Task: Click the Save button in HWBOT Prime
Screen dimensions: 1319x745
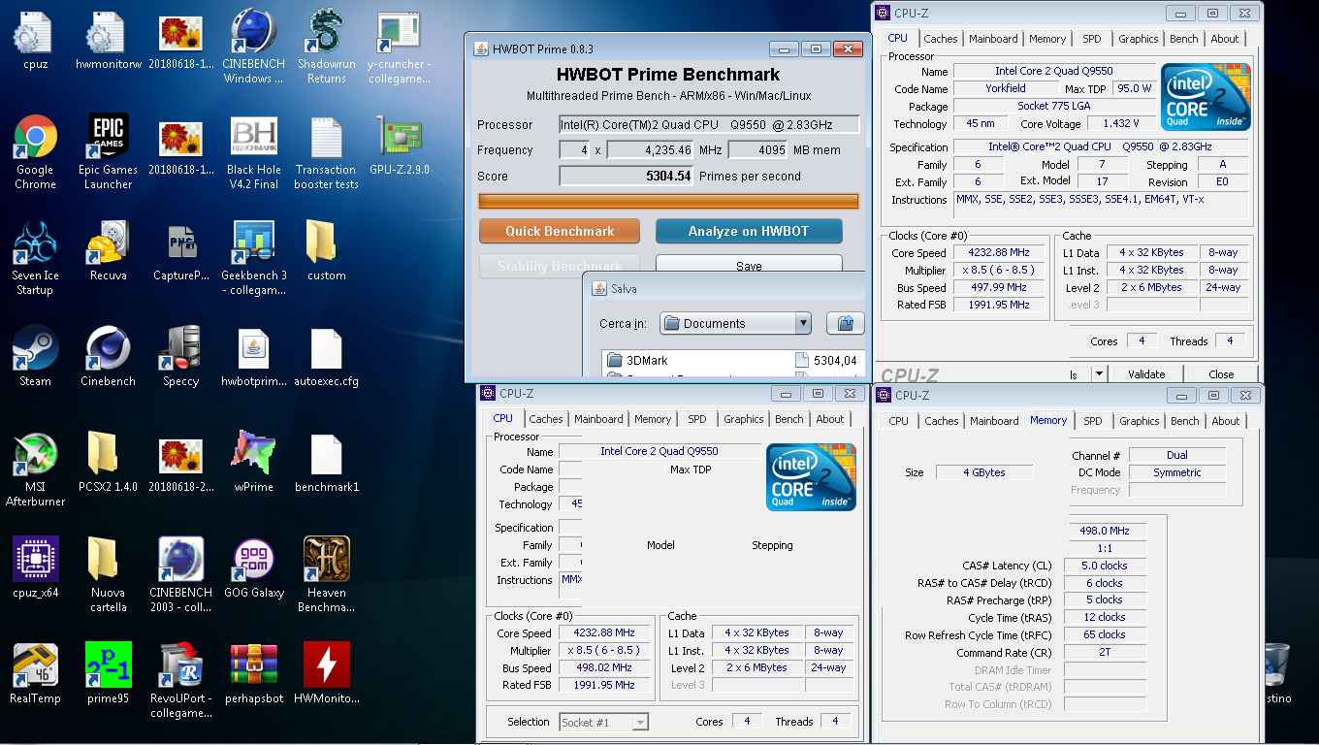Action: click(x=748, y=264)
